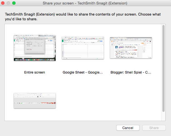Click the "Blogger: Sheil Spiel - C..." label
Image resolution: width=171 pixels, height=136 pixels.
pyautogui.click(x=131, y=72)
